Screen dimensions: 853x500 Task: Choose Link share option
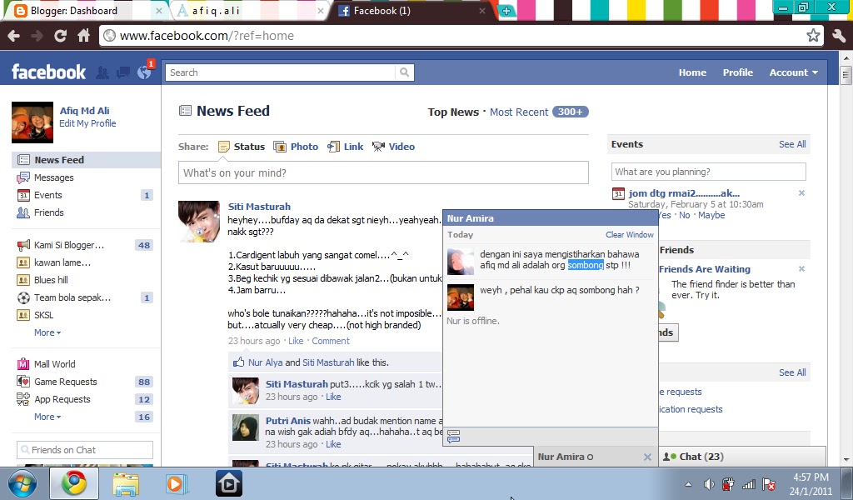(x=345, y=147)
